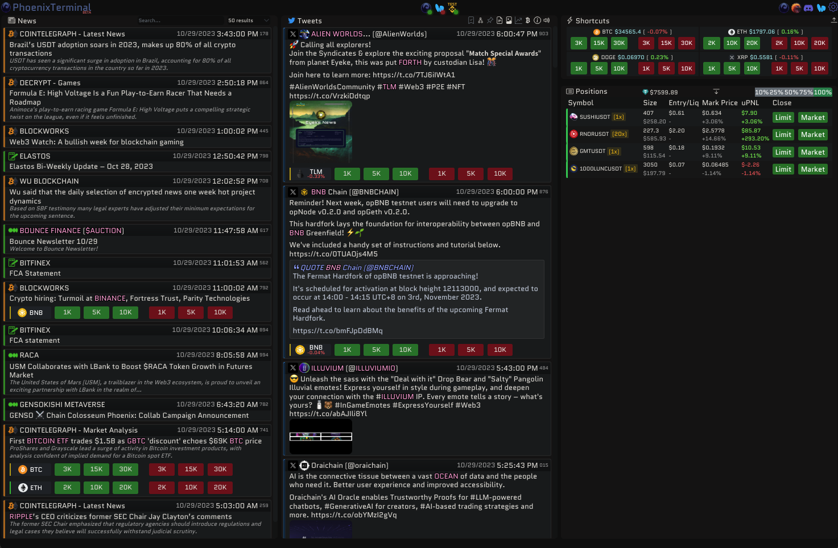The image size is (838, 548).
Task: Click the hierarchy tree icon in Tweets header
Action: click(x=481, y=20)
